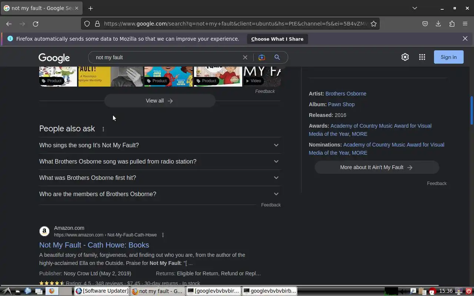Click View all images button
This screenshot has width=474, height=296.
(160, 101)
